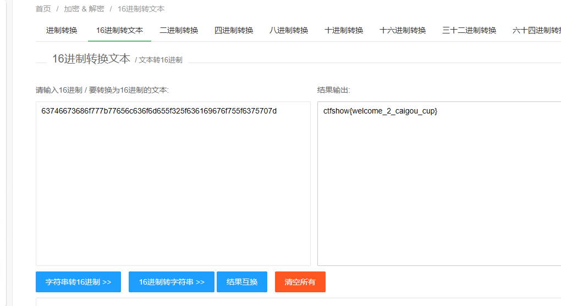
Task: Go to the 十六进制转换 tab
Action: (403, 30)
